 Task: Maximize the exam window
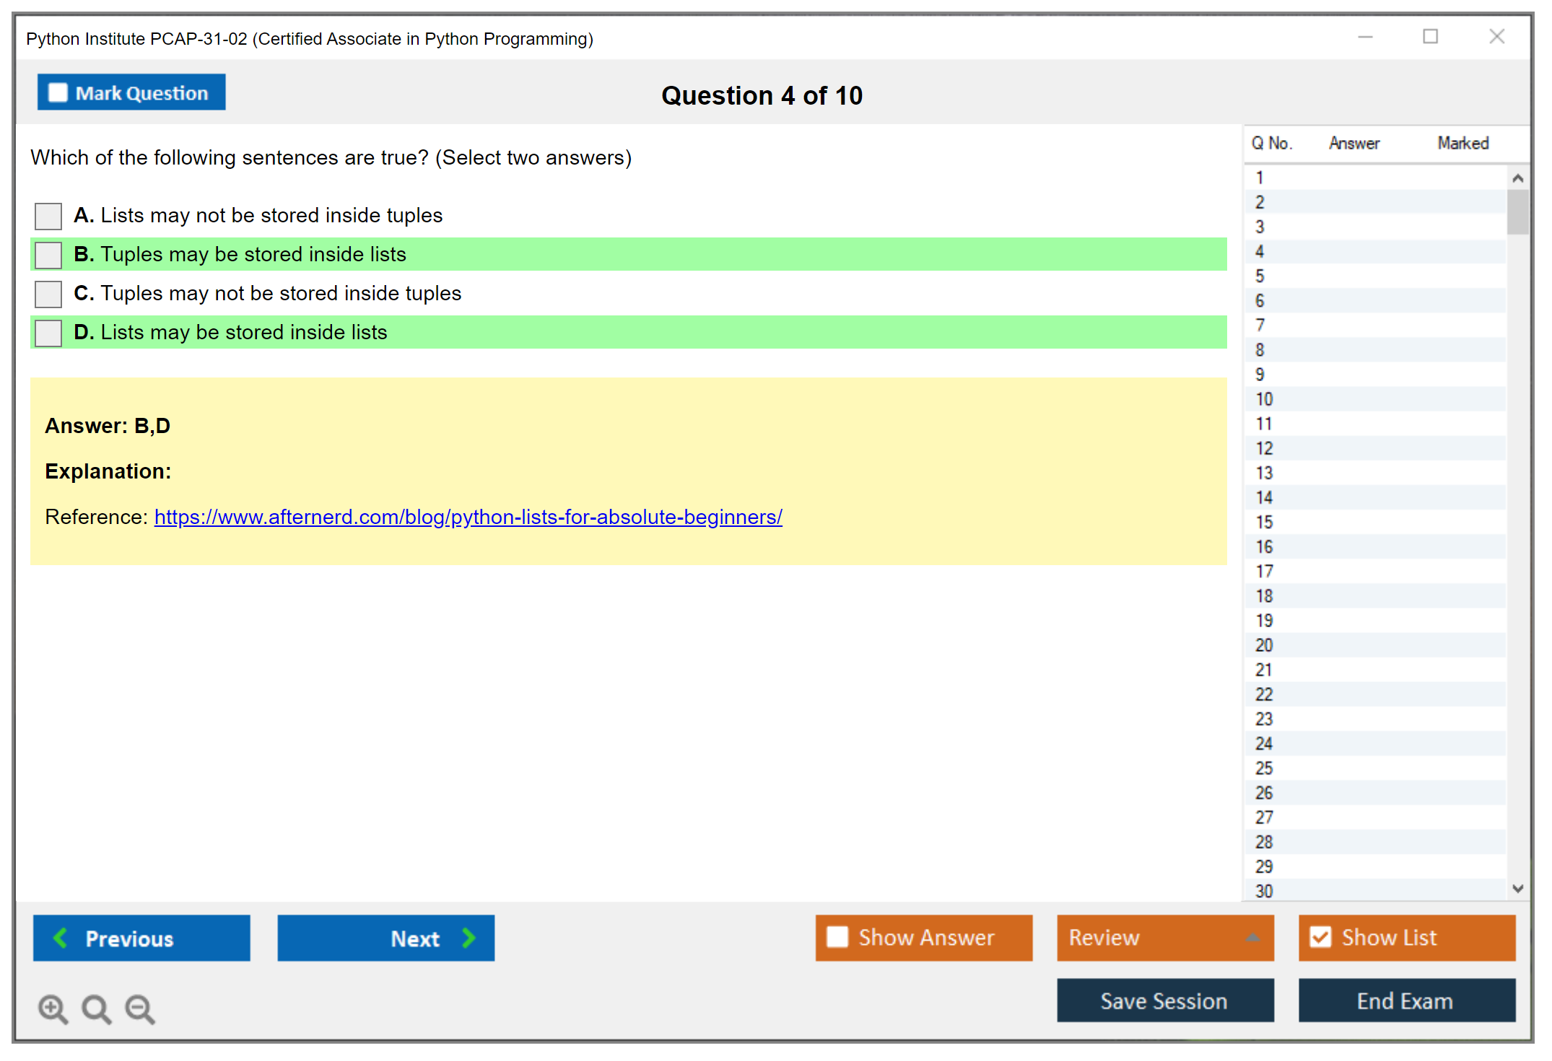[x=1430, y=37]
